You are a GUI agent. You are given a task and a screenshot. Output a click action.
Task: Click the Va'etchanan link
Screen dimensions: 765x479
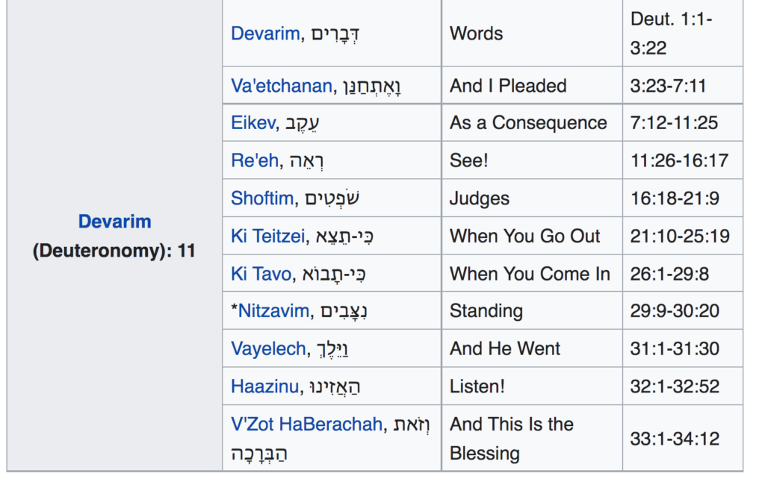(281, 86)
